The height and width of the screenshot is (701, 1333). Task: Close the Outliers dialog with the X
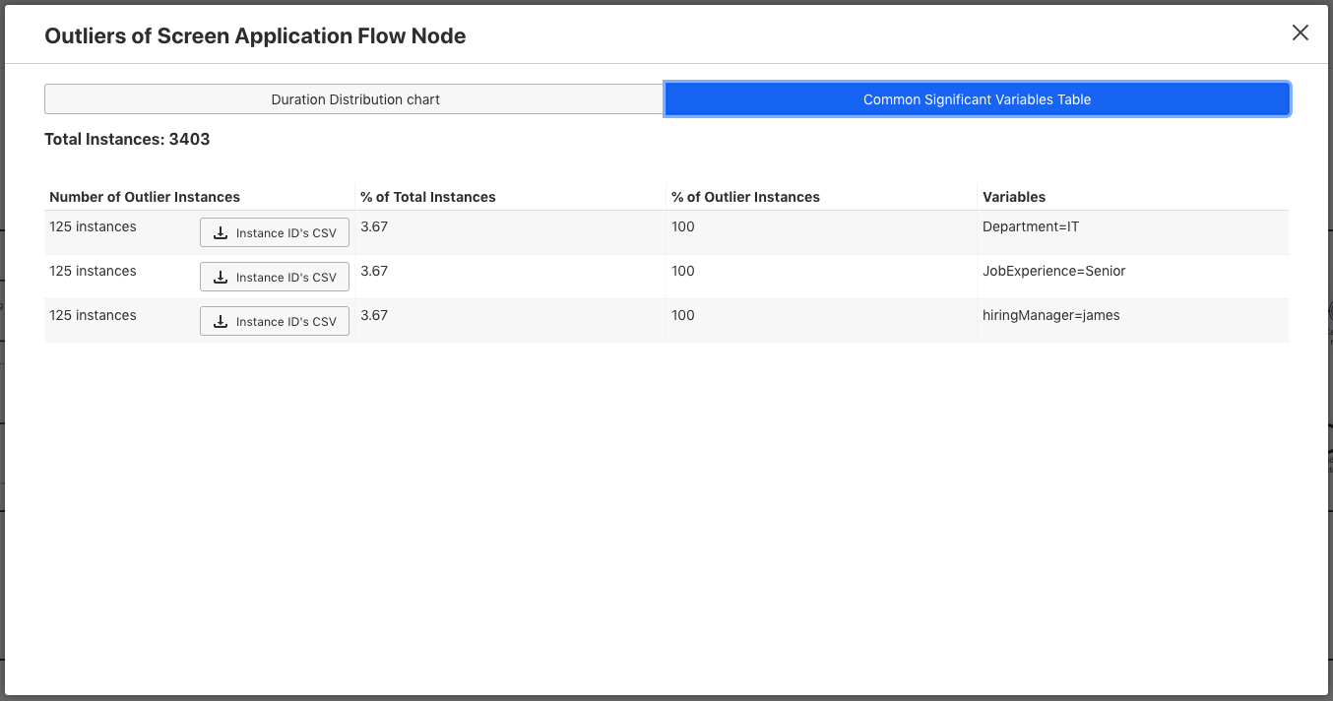pyautogui.click(x=1301, y=32)
